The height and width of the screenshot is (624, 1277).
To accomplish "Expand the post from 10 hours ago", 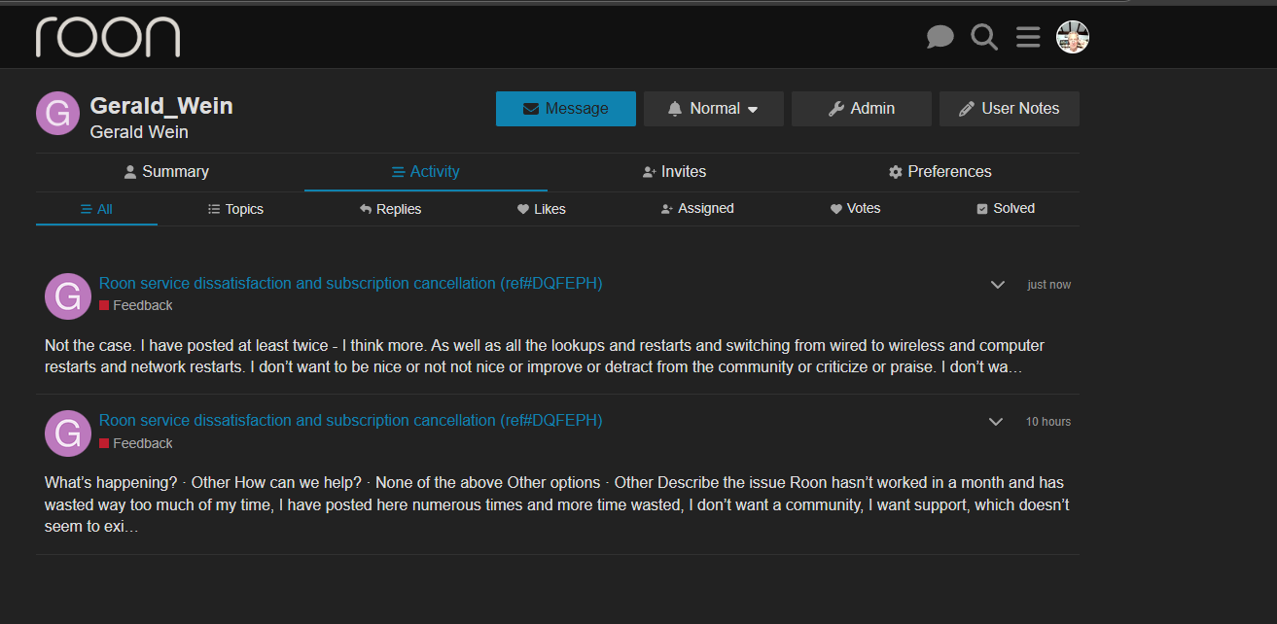I will [x=996, y=422].
